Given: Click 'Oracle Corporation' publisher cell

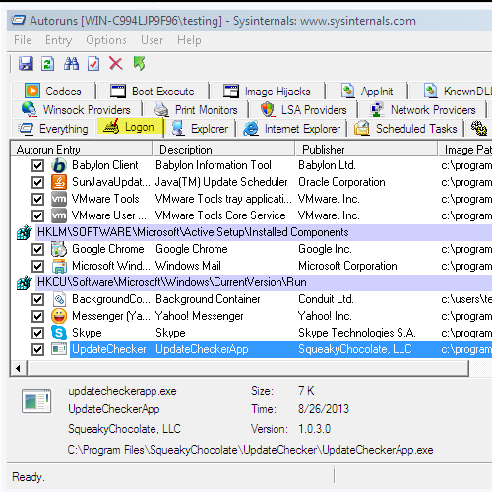Looking at the screenshot, I should (341, 182).
